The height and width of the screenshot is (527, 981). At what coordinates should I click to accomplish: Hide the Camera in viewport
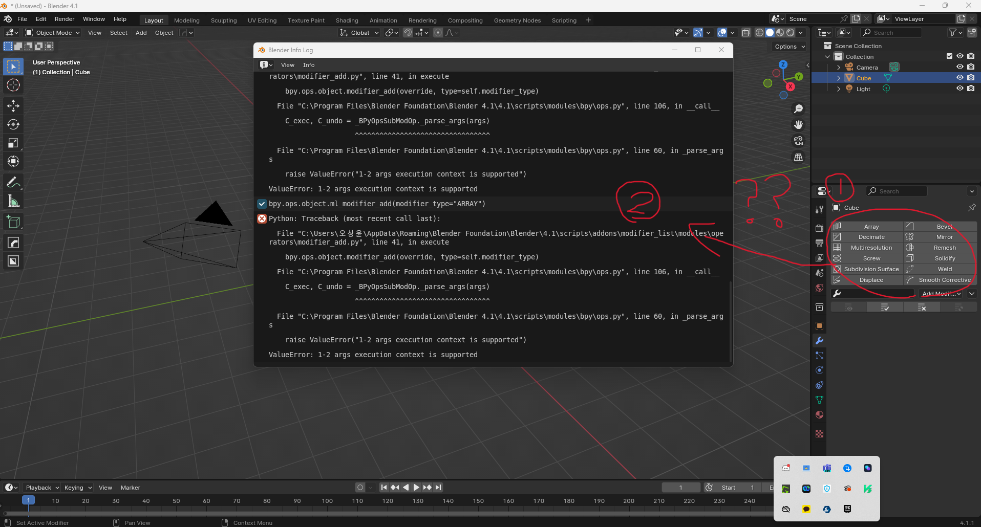960,67
